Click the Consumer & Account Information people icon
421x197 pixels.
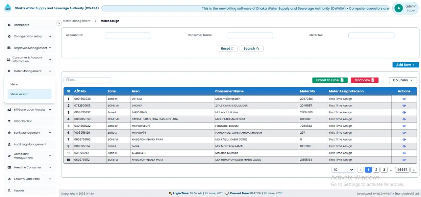click(x=9, y=60)
